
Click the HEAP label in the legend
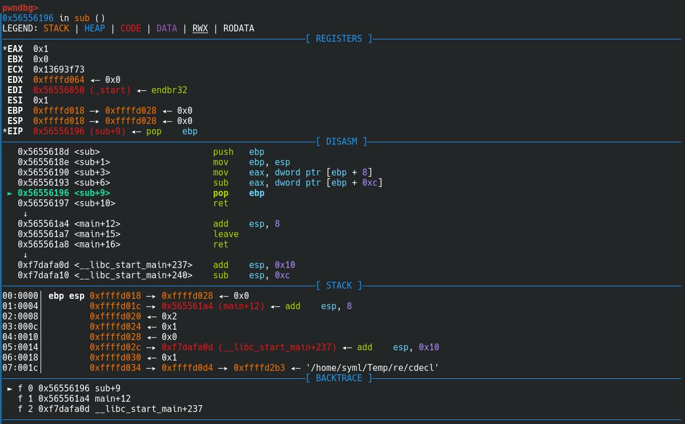click(x=95, y=29)
